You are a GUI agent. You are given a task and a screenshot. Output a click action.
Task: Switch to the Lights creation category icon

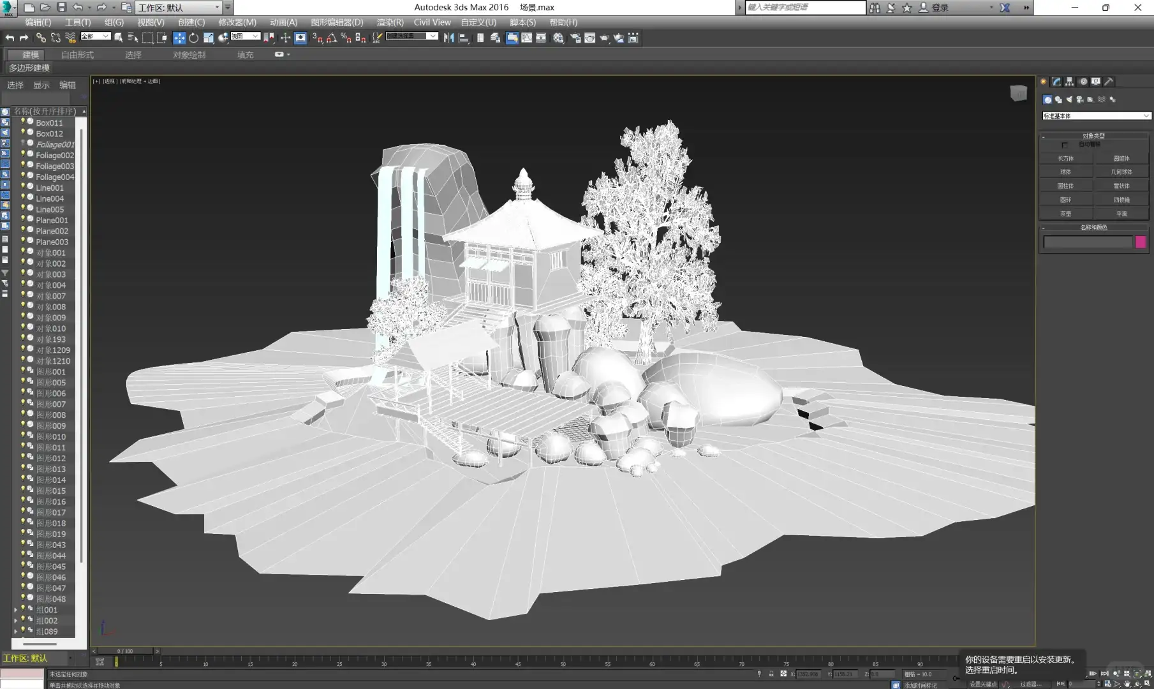click(x=1069, y=100)
